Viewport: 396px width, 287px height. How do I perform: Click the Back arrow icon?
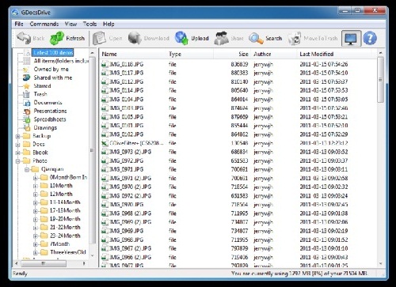pos(24,38)
